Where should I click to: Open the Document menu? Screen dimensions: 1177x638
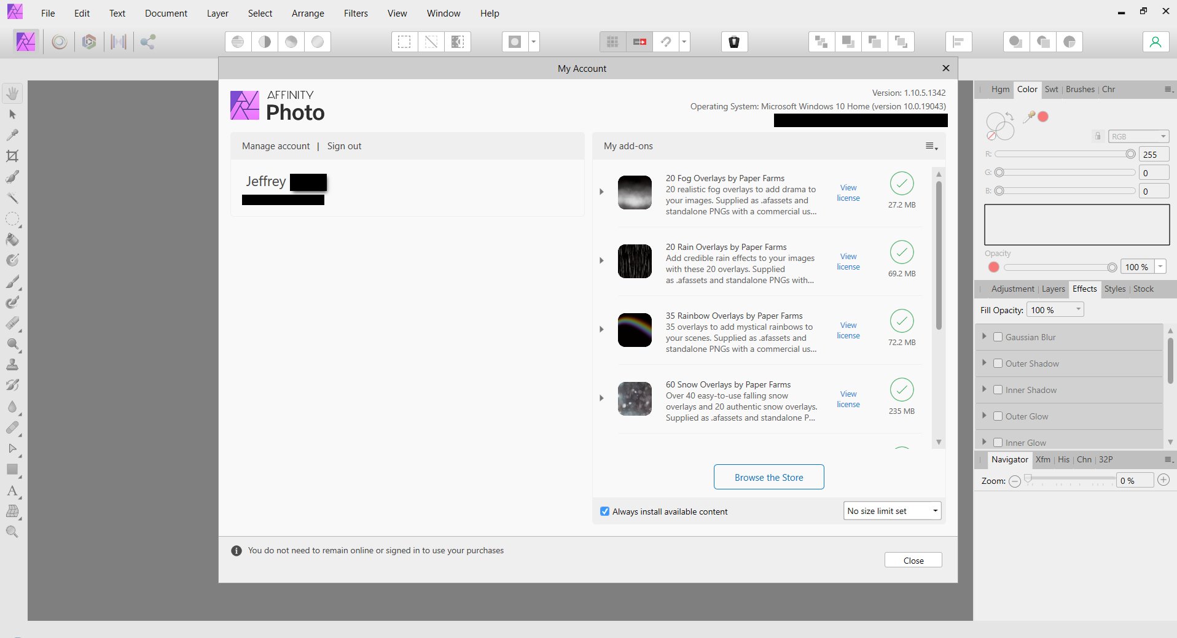[x=166, y=13]
